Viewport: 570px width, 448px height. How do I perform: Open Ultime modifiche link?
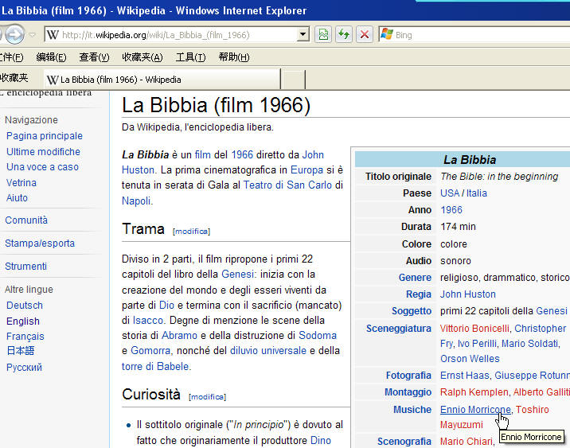(x=43, y=151)
